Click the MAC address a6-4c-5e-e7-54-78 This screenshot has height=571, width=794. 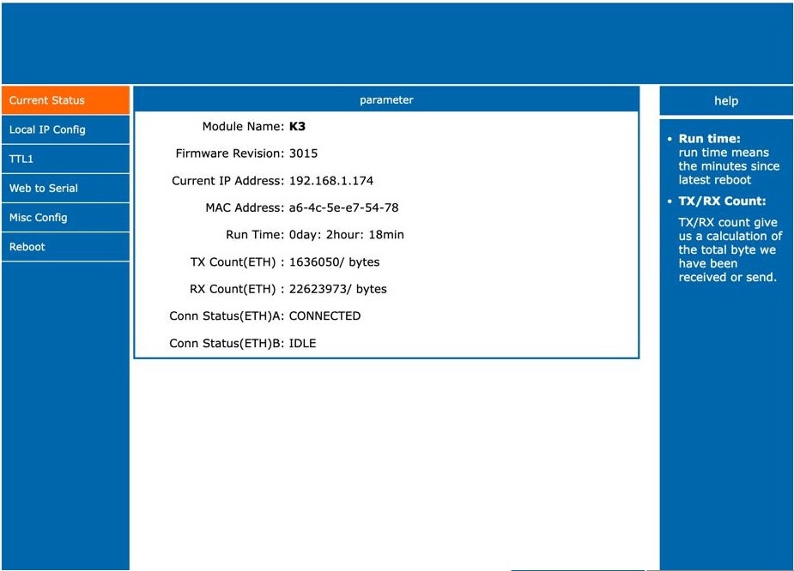pos(343,207)
